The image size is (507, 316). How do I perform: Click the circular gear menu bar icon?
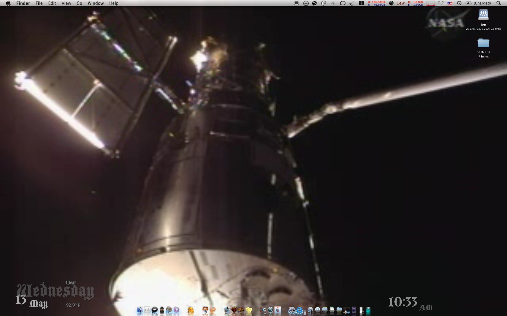click(306, 3)
